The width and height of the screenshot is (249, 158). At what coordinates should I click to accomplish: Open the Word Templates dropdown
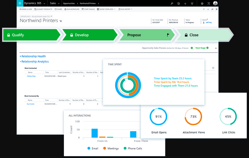[106, 9]
